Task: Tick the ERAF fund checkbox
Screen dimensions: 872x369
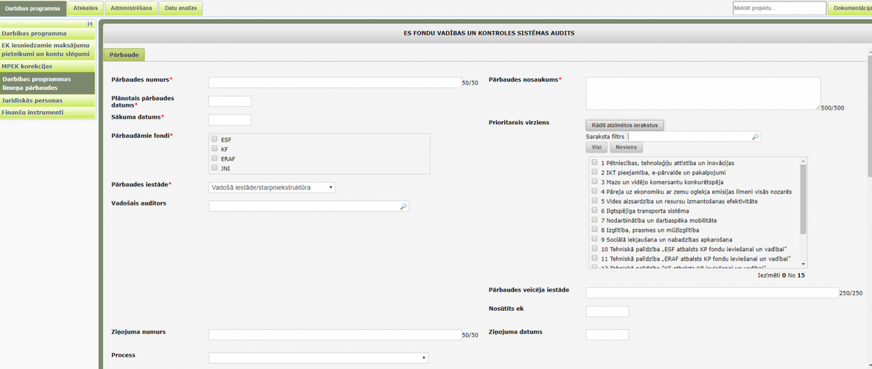Action: click(x=214, y=158)
